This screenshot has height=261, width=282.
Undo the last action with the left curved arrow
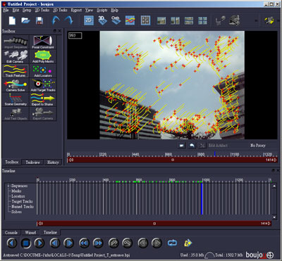pyautogui.click(x=55, y=20)
